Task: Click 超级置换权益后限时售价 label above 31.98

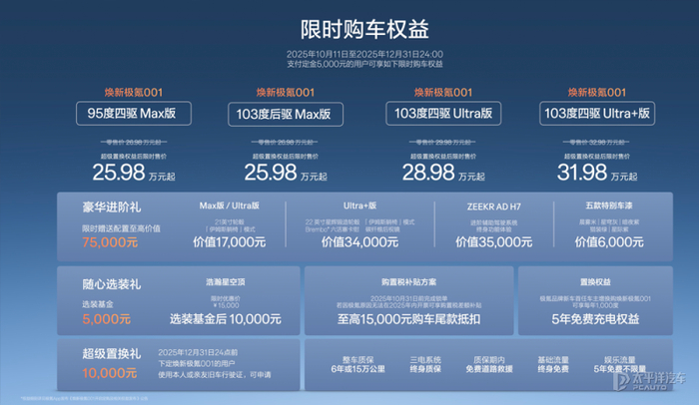Action: pyautogui.click(x=597, y=157)
